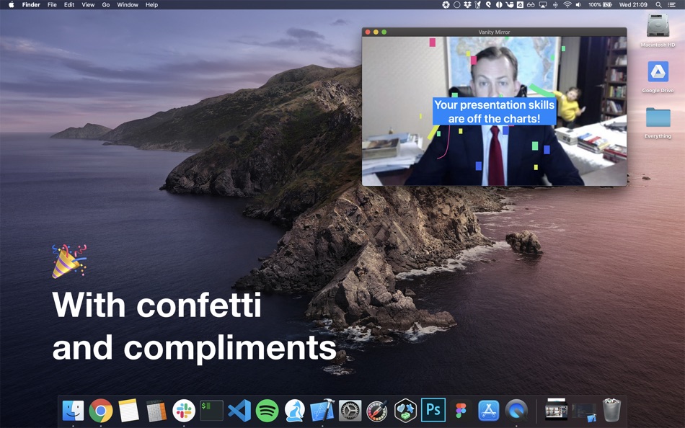685x428 pixels.
Task: Open the Trash in the Dock
Action: pos(611,410)
